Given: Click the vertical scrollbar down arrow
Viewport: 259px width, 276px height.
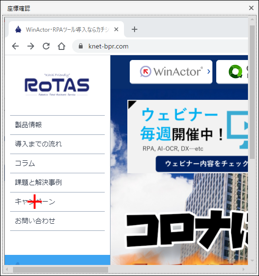Looking at the screenshot, I should [252, 260].
